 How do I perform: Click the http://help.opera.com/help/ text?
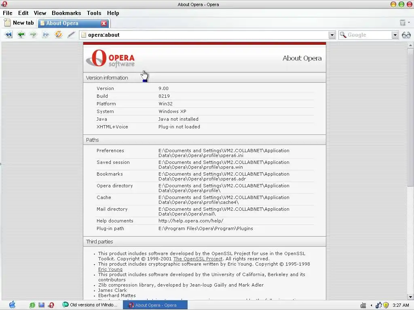pos(191,221)
